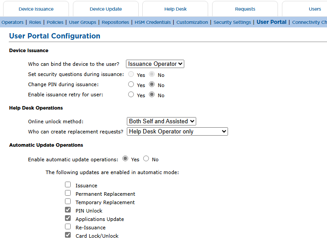This screenshot has height=247, width=327.
Task: Switch to the Help Desk tab
Action: [x=175, y=9]
